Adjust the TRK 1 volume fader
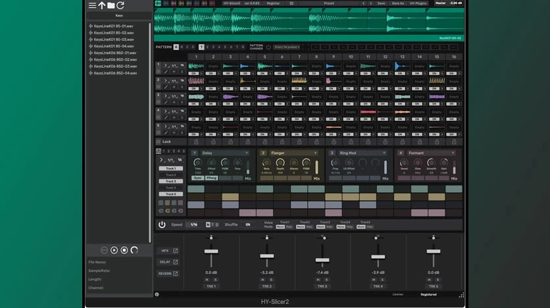Screen dimensions: 550x308 click(211, 251)
